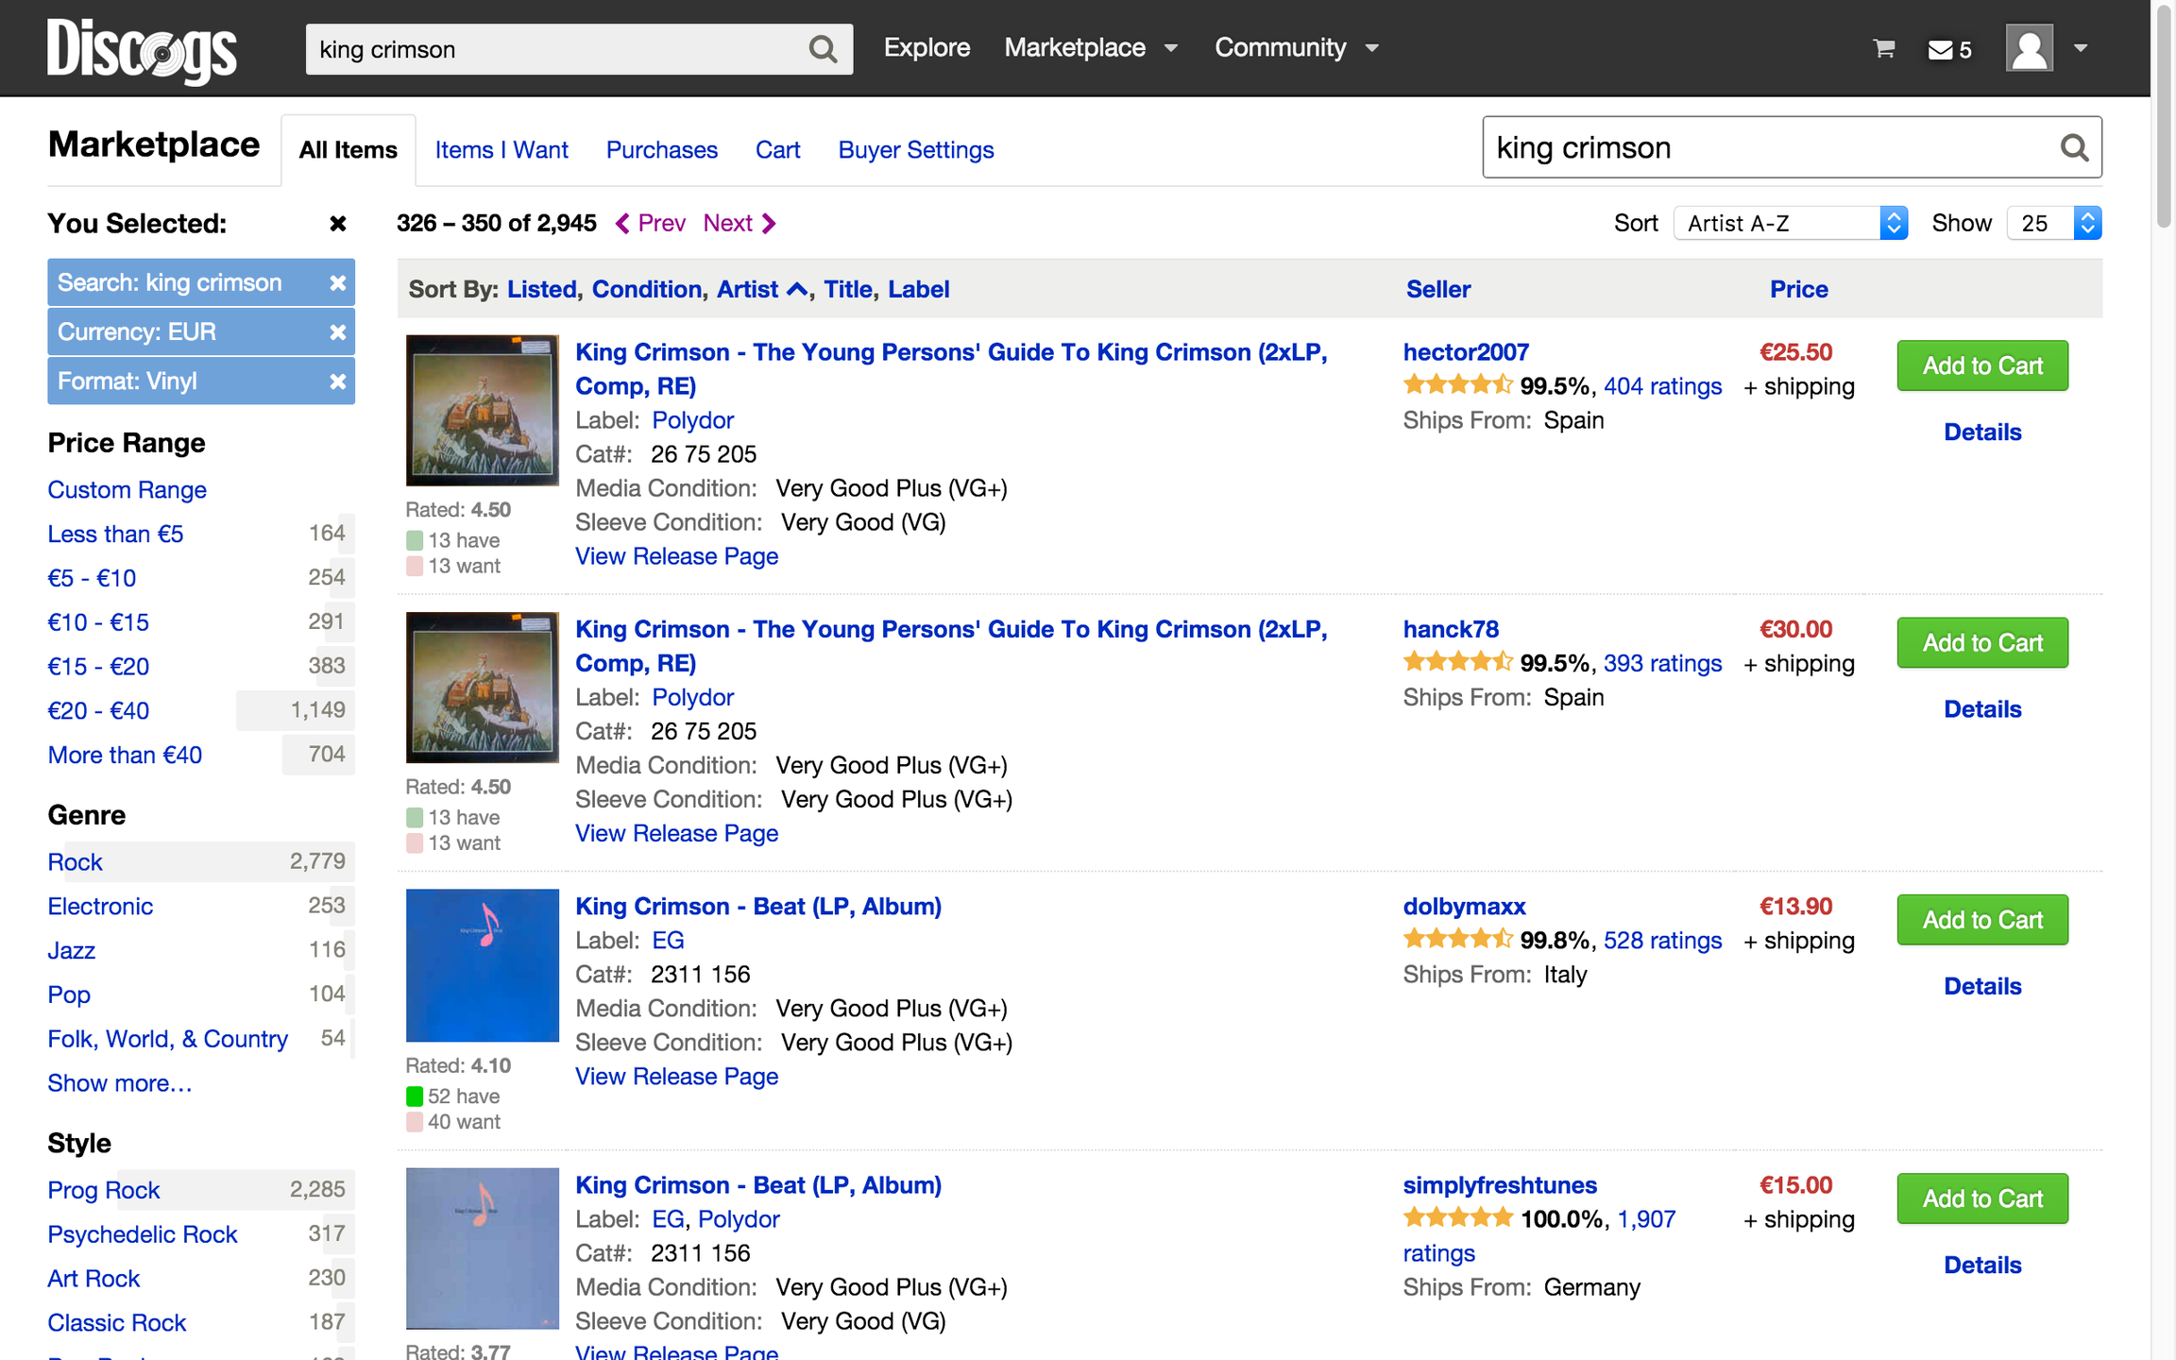The image size is (2176, 1360).
Task: Filter by the Electronic genre
Action: pos(100,906)
